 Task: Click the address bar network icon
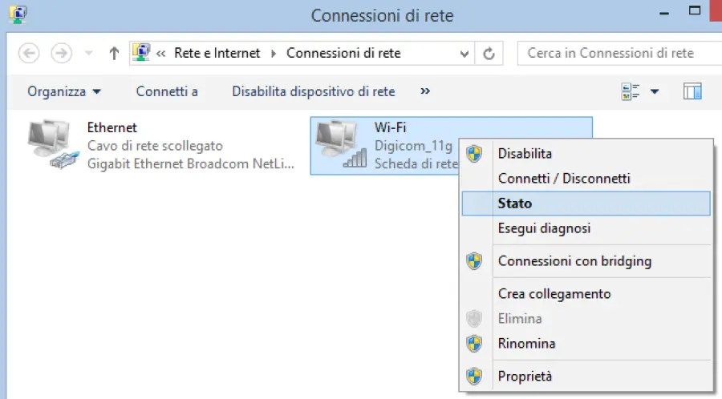click(x=142, y=53)
